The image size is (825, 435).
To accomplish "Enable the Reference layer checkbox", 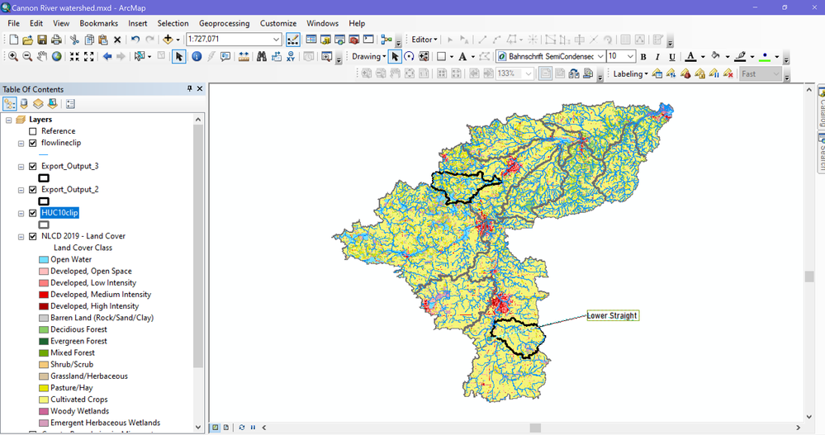I will pyautogui.click(x=33, y=131).
